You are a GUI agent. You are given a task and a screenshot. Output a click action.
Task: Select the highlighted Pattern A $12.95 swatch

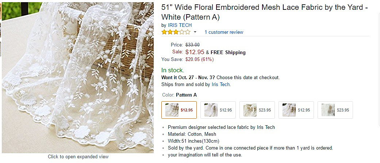coord(179,110)
